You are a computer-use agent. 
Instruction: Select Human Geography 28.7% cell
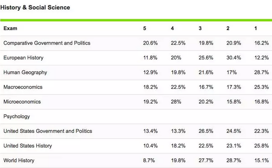pyautogui.click(x=261, y=73)
